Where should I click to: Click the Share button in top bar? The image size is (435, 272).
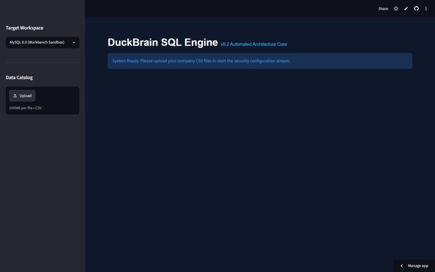383,9
